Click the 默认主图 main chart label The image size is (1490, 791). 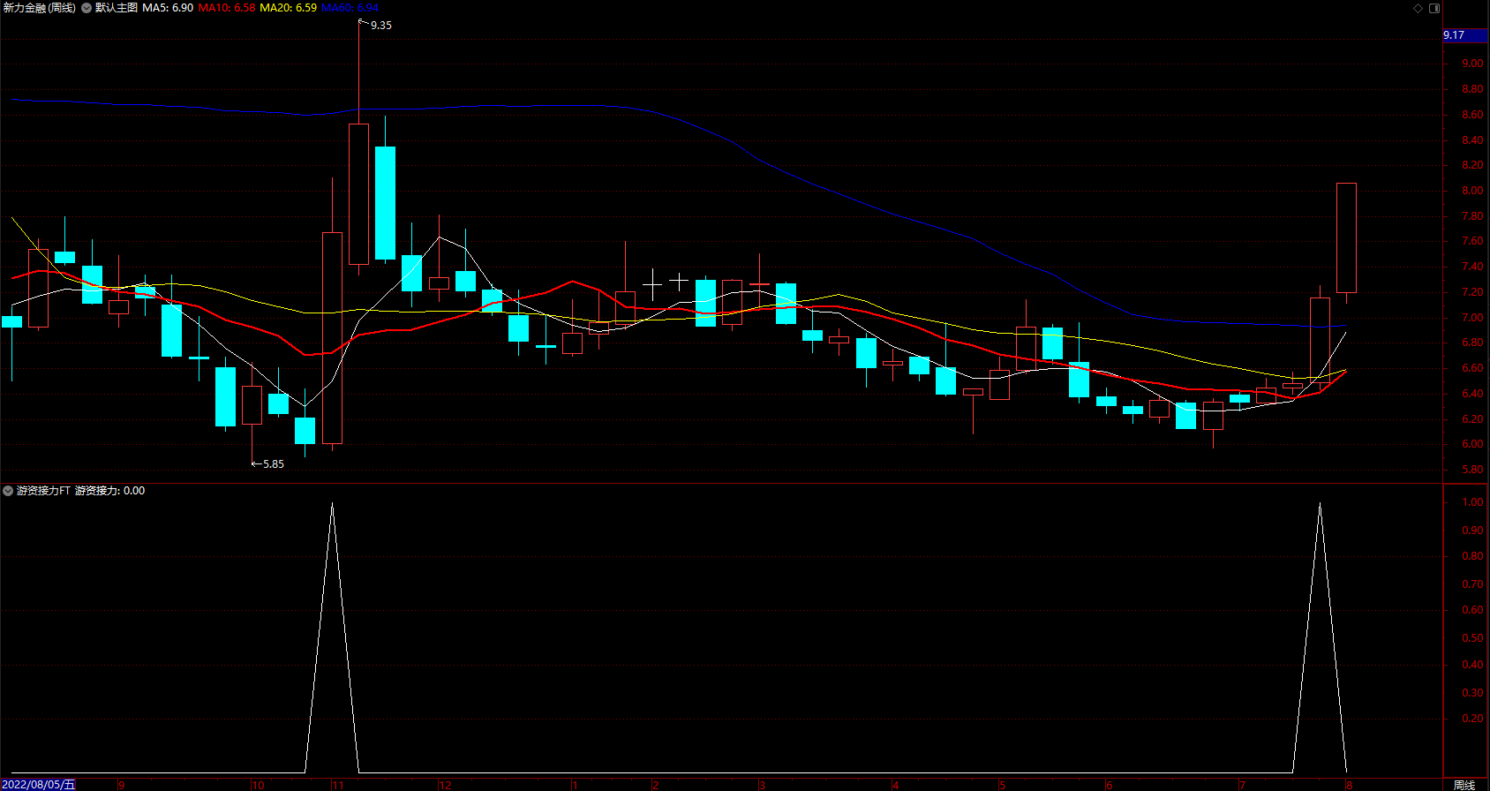(x=117, y=8)
